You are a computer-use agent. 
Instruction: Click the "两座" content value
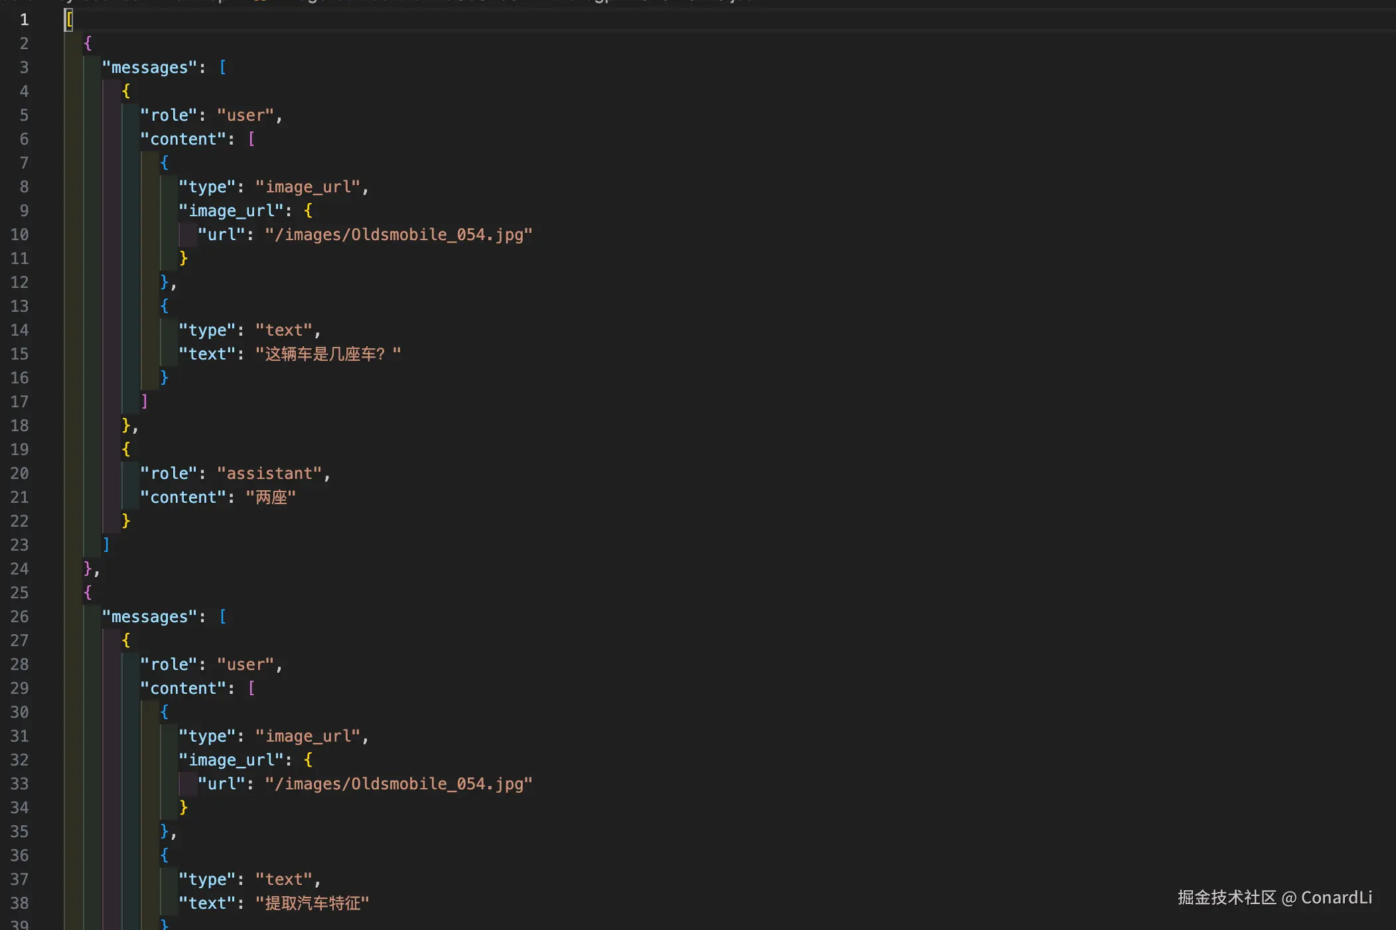(x=271, y=498)
